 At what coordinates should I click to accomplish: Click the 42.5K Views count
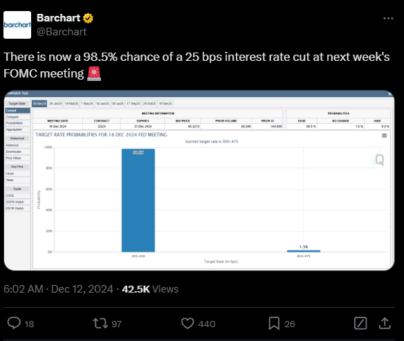pyautogui.click(x=150, y=289)
